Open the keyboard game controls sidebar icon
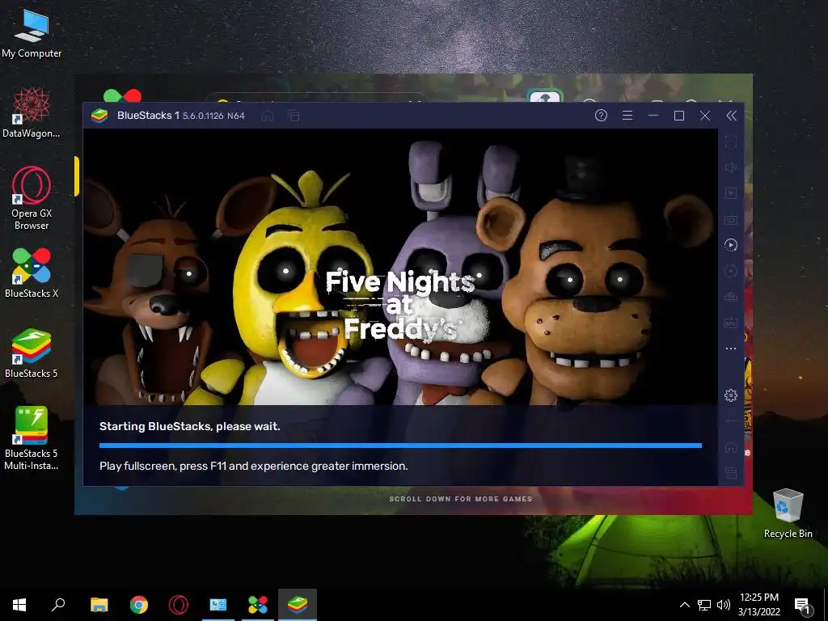 point(731,219)
